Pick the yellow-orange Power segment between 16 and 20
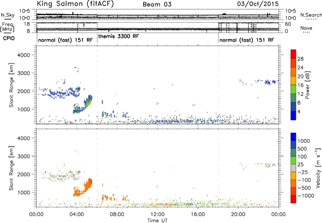This screenshot has width=322, height=223. click(x=293, y=81)
